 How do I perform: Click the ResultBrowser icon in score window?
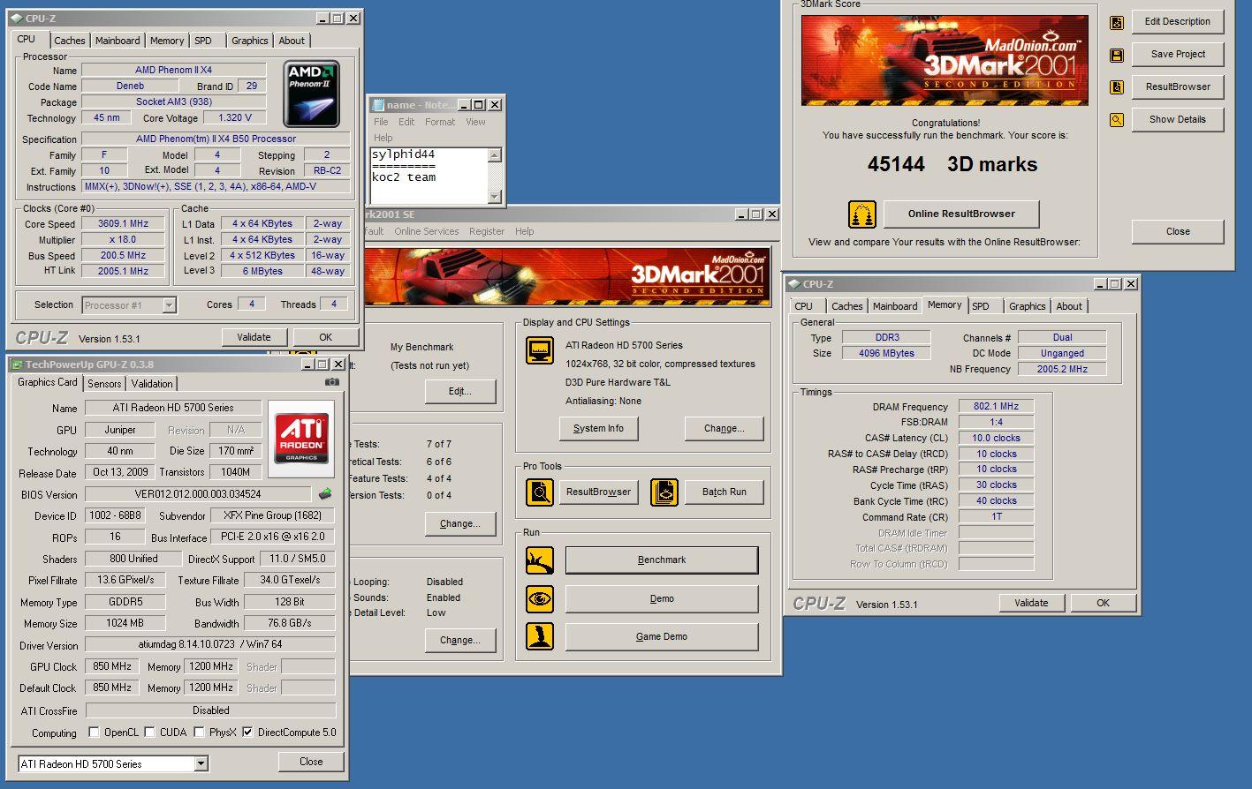pos(1117,87)
